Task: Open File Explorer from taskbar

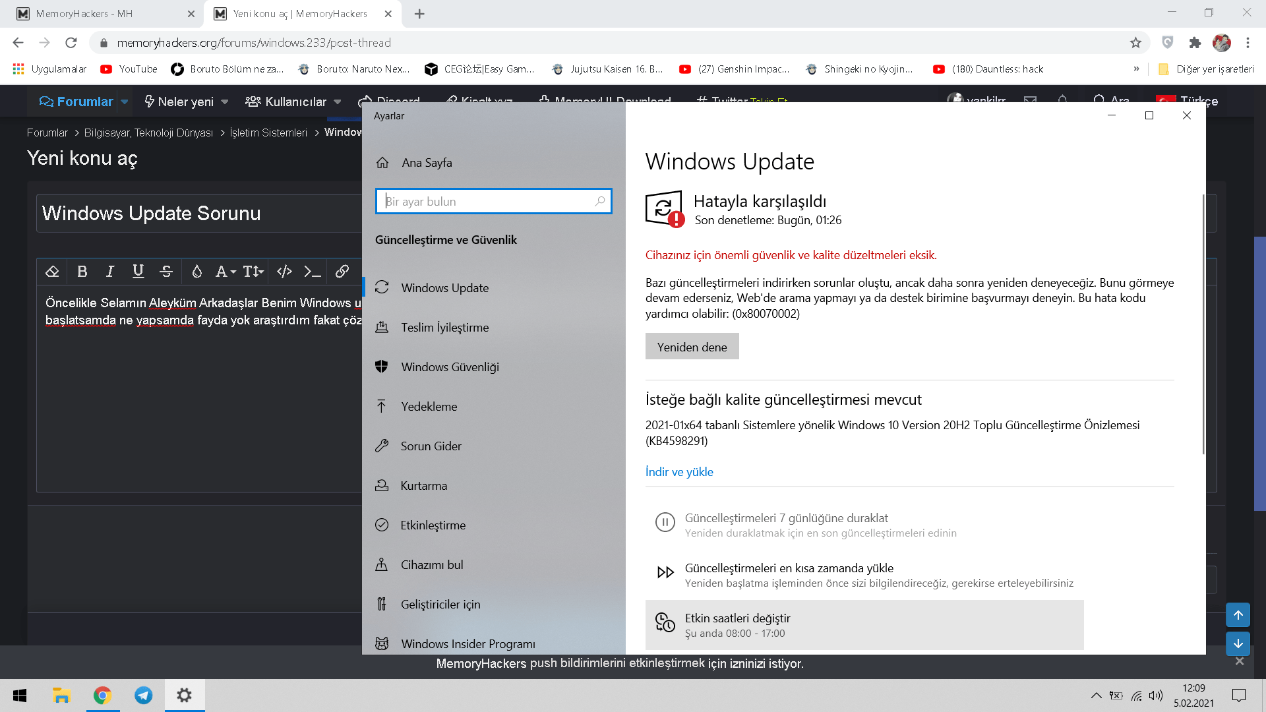Action: pos(61,696)
